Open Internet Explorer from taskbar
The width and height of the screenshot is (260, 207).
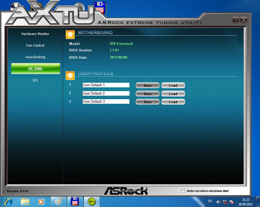point(8,202)
